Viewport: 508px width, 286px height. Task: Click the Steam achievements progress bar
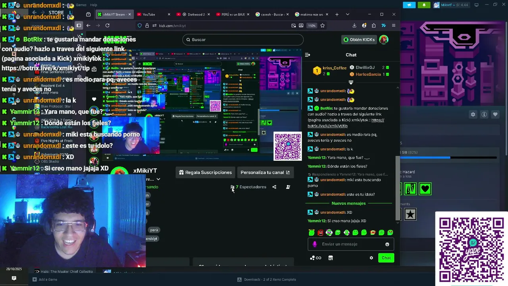448,158
